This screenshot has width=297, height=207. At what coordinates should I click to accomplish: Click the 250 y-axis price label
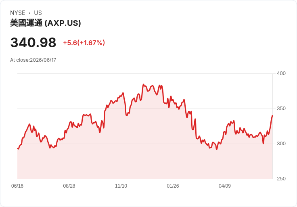click(x=281, y=179)
